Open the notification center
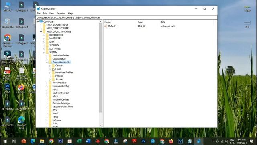257x145 pixels. [251, 141]
